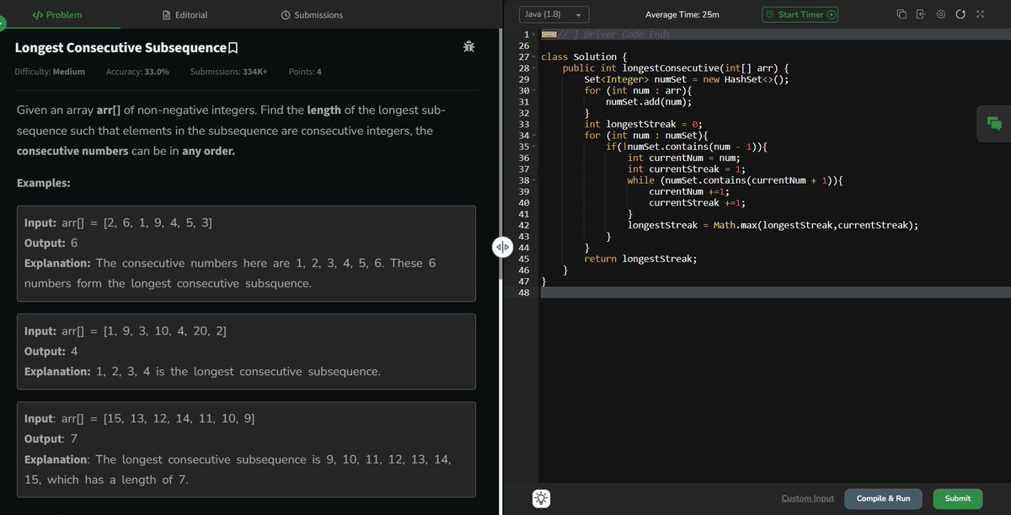Image resolution: width=1011 pixels, height=515 pixels.
Task: Click the Average Time: 25m label
Action: (682, 14)
